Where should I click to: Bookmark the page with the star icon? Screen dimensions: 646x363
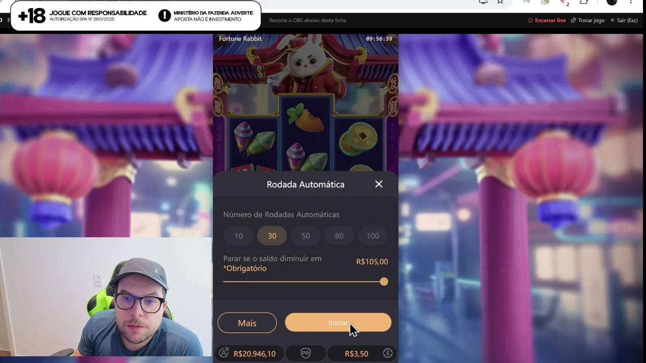[x=500, y=2]
